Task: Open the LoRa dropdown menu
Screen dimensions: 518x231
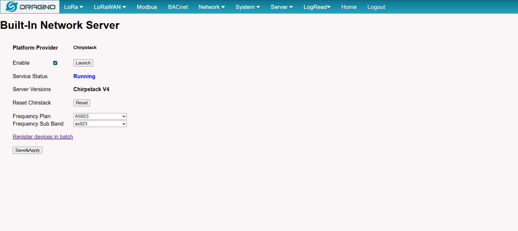Action: point(73,7)
